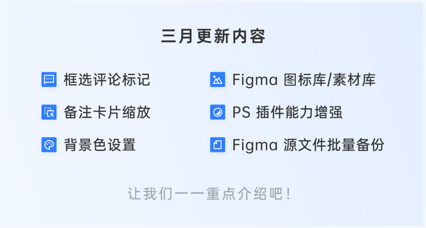This screenshot has width=426, height=228.
Task: Click the palette icon next to 背景色设置
Action: point(49,145)
